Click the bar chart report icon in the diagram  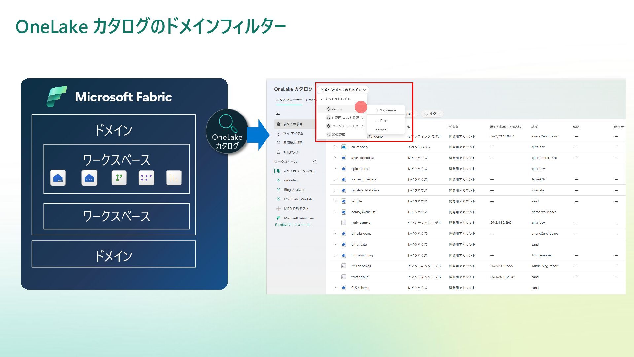174,178
